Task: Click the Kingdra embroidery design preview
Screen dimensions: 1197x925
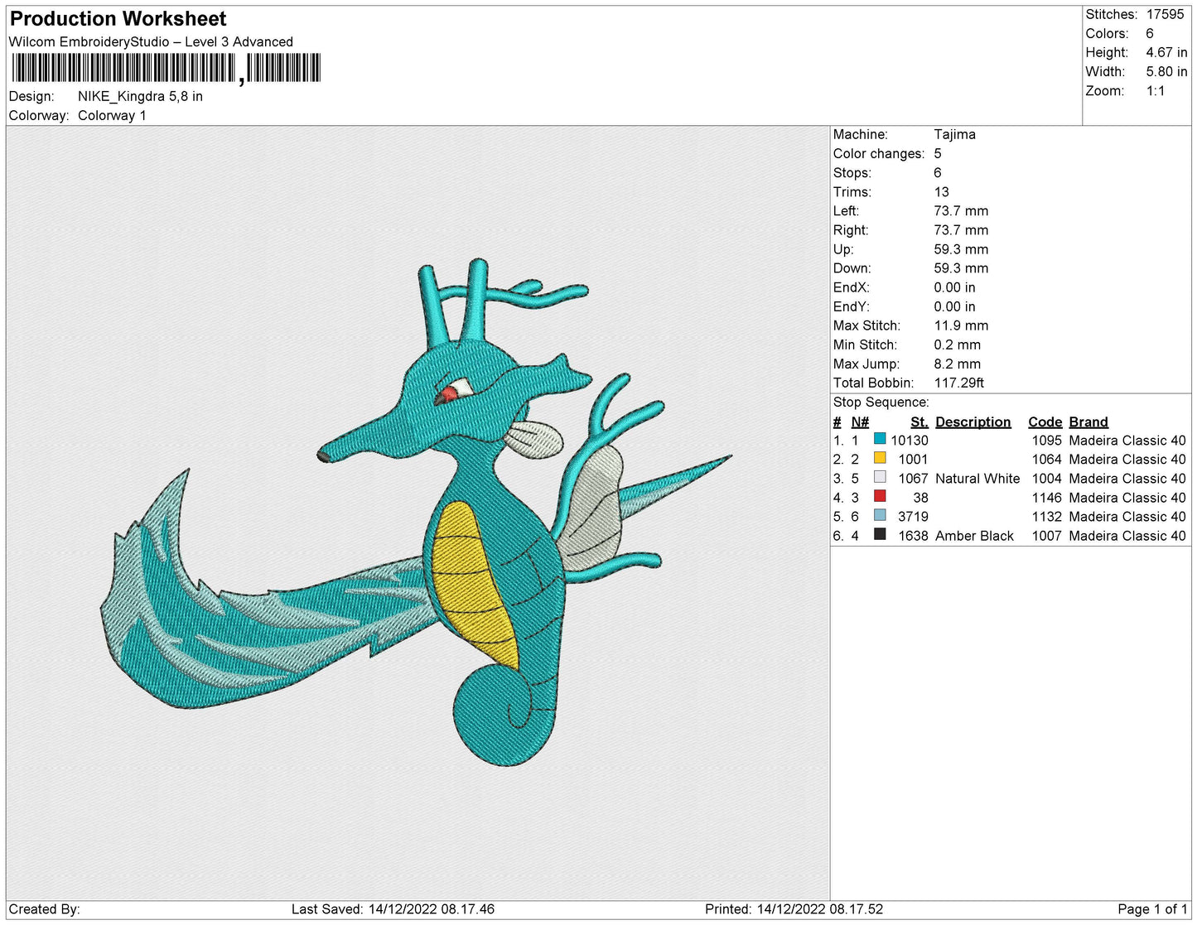Action: [417, 513]
